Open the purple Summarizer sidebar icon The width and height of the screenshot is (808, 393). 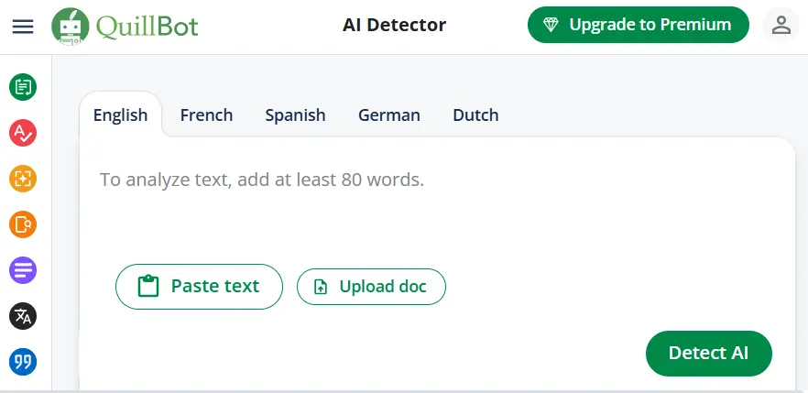pyautogui.click(x=23, y=270)
